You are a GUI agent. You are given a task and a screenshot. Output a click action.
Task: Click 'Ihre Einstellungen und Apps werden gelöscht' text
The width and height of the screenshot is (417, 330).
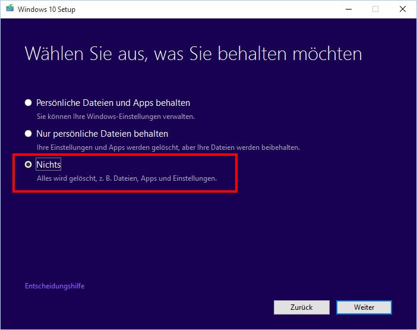(x=168, y=147)
